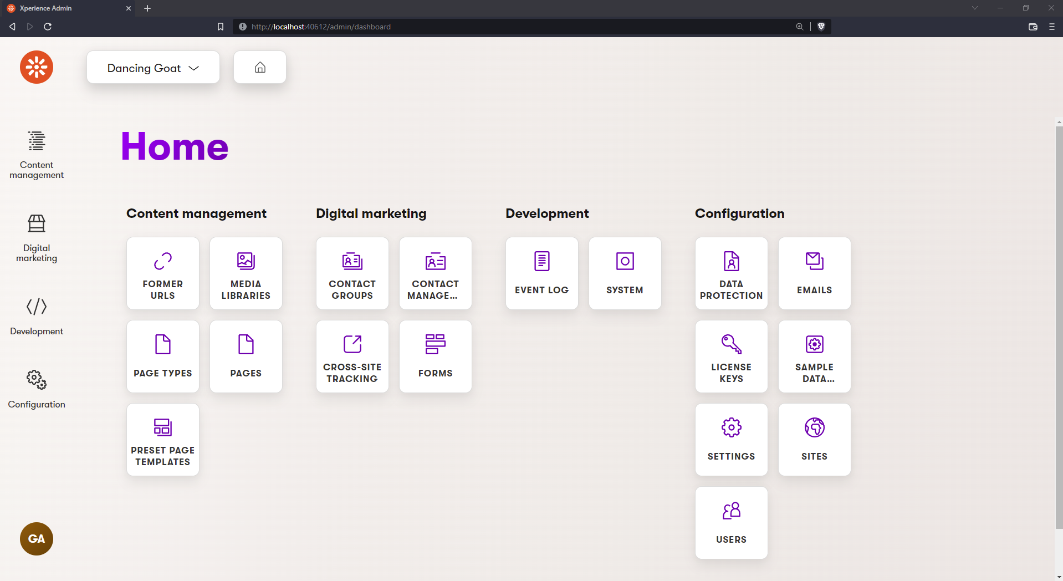This screenshot has width=1063, height=581.
Task: Open the License Keys tile
Action: coord(732,356)
